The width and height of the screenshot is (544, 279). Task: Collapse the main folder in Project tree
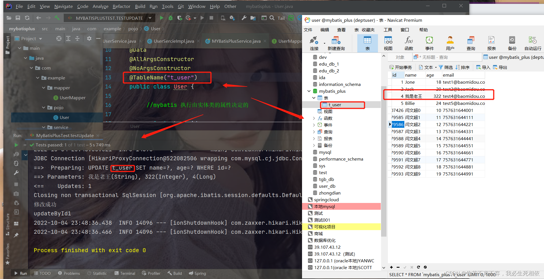click(20, 48)
